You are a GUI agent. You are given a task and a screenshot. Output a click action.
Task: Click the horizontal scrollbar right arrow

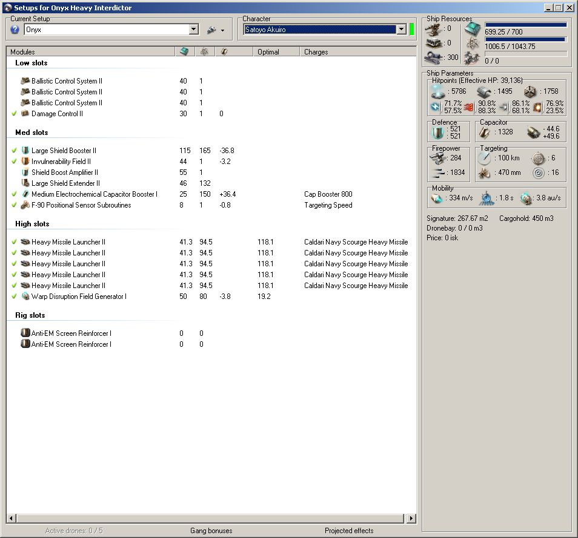coord(411,519)
